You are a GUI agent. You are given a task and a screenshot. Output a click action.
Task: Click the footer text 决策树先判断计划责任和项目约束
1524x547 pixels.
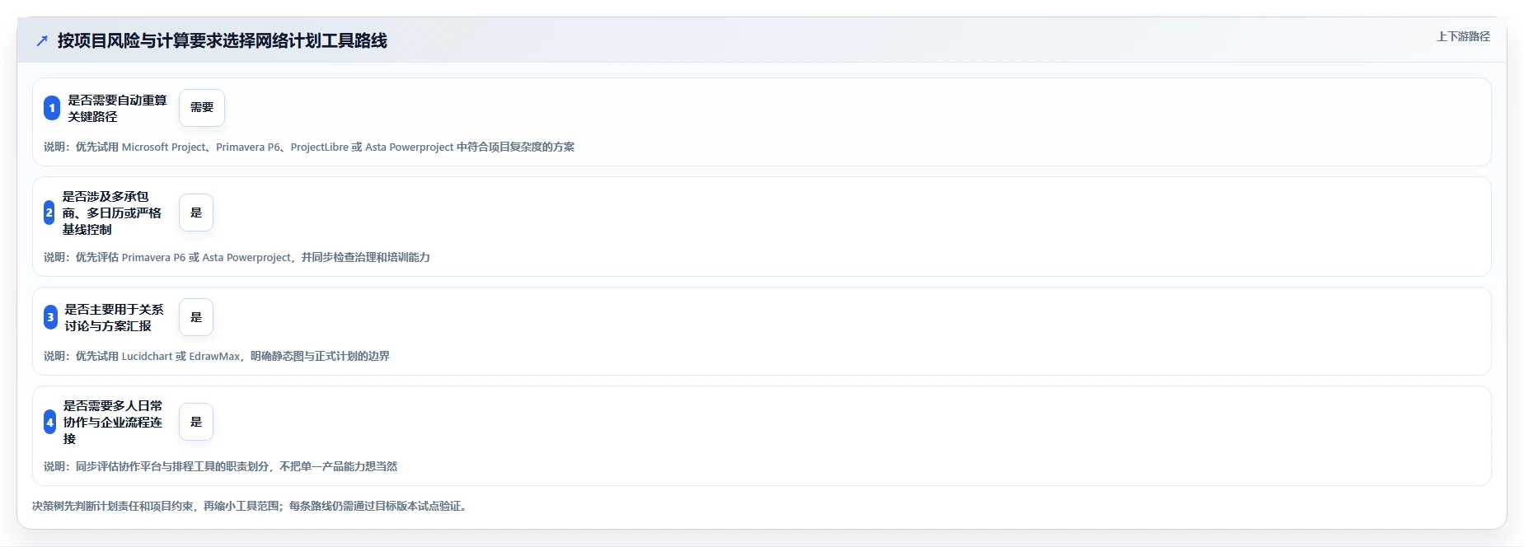tap(251, 506)
